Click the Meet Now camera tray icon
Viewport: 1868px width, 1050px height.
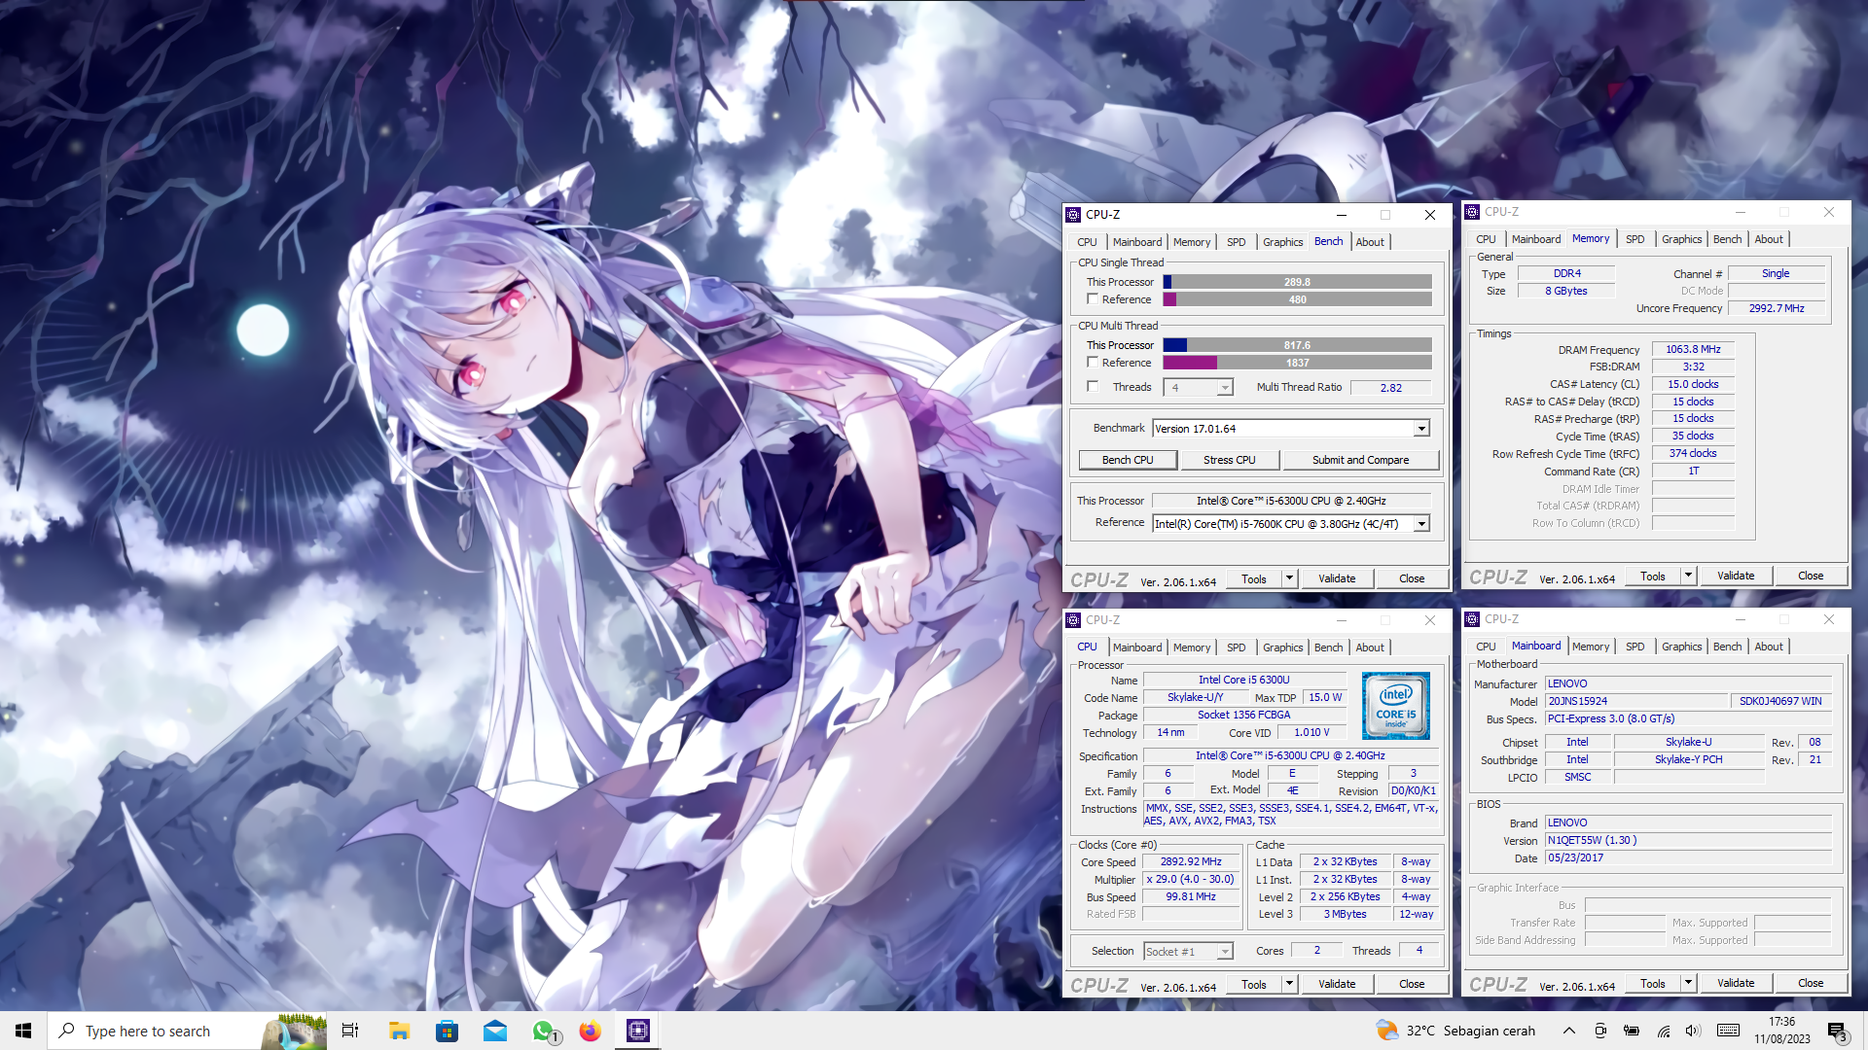(x=1600, y=1031)
